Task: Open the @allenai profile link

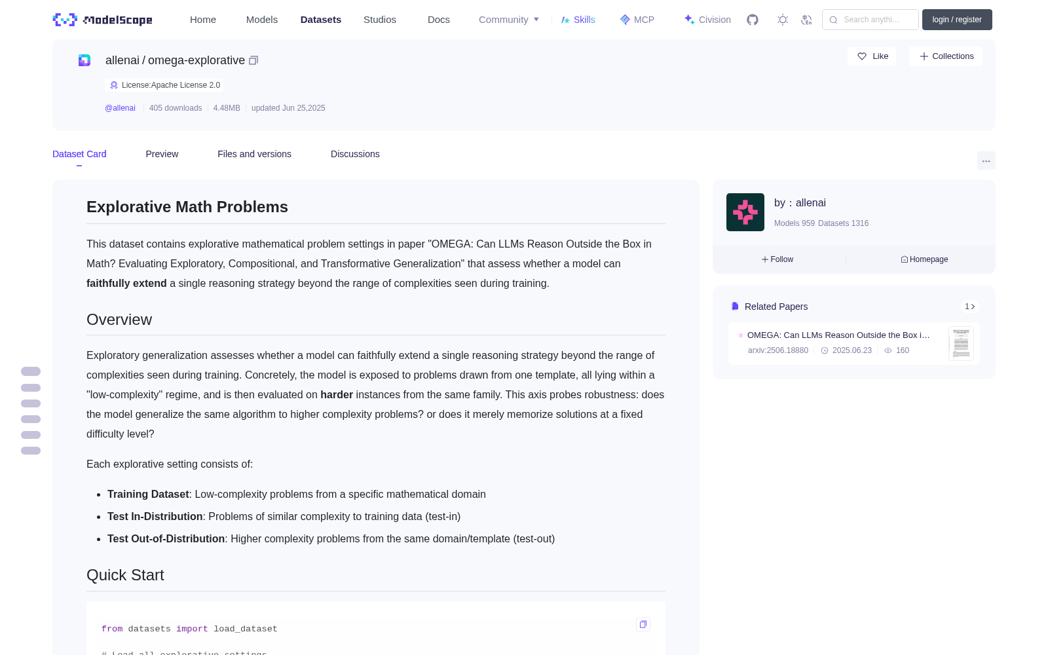Action: tap(120, 108)
